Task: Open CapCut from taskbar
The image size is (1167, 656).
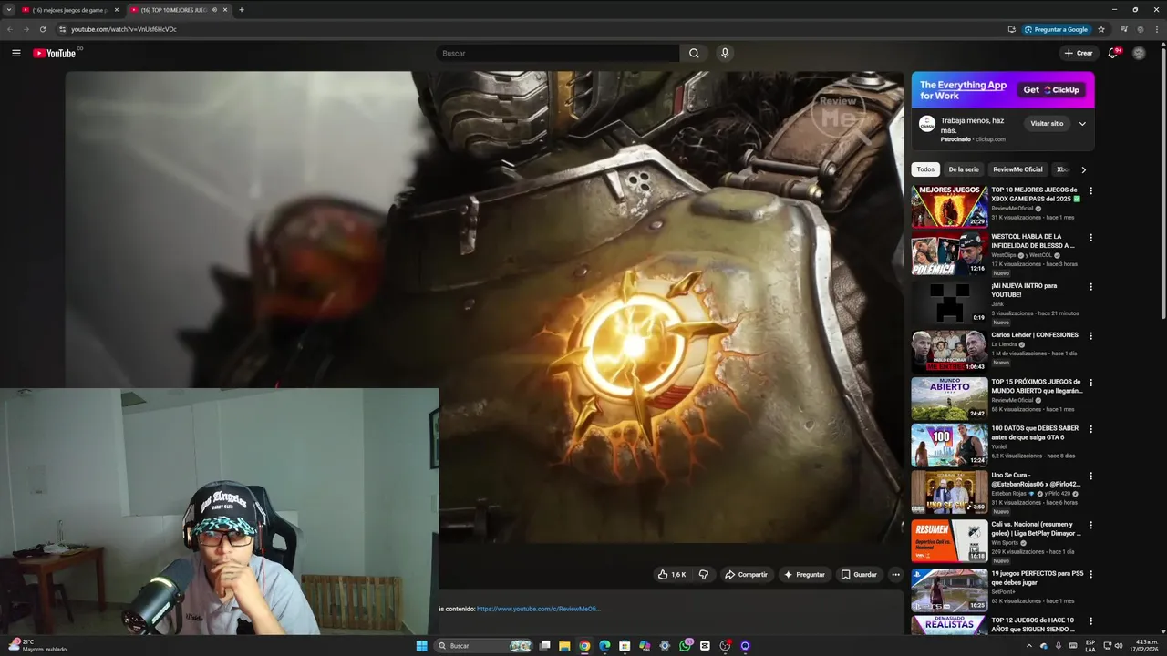Action: point(705,646)
